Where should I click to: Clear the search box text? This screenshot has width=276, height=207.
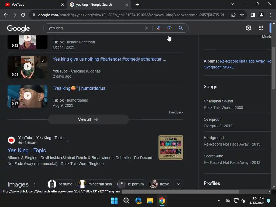pos(146,28)
